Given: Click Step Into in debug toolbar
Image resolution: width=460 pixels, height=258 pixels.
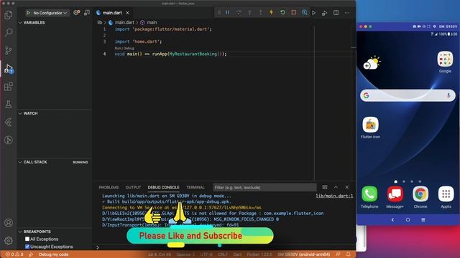Looking at the screenshot, I should (x=249, y=13).
